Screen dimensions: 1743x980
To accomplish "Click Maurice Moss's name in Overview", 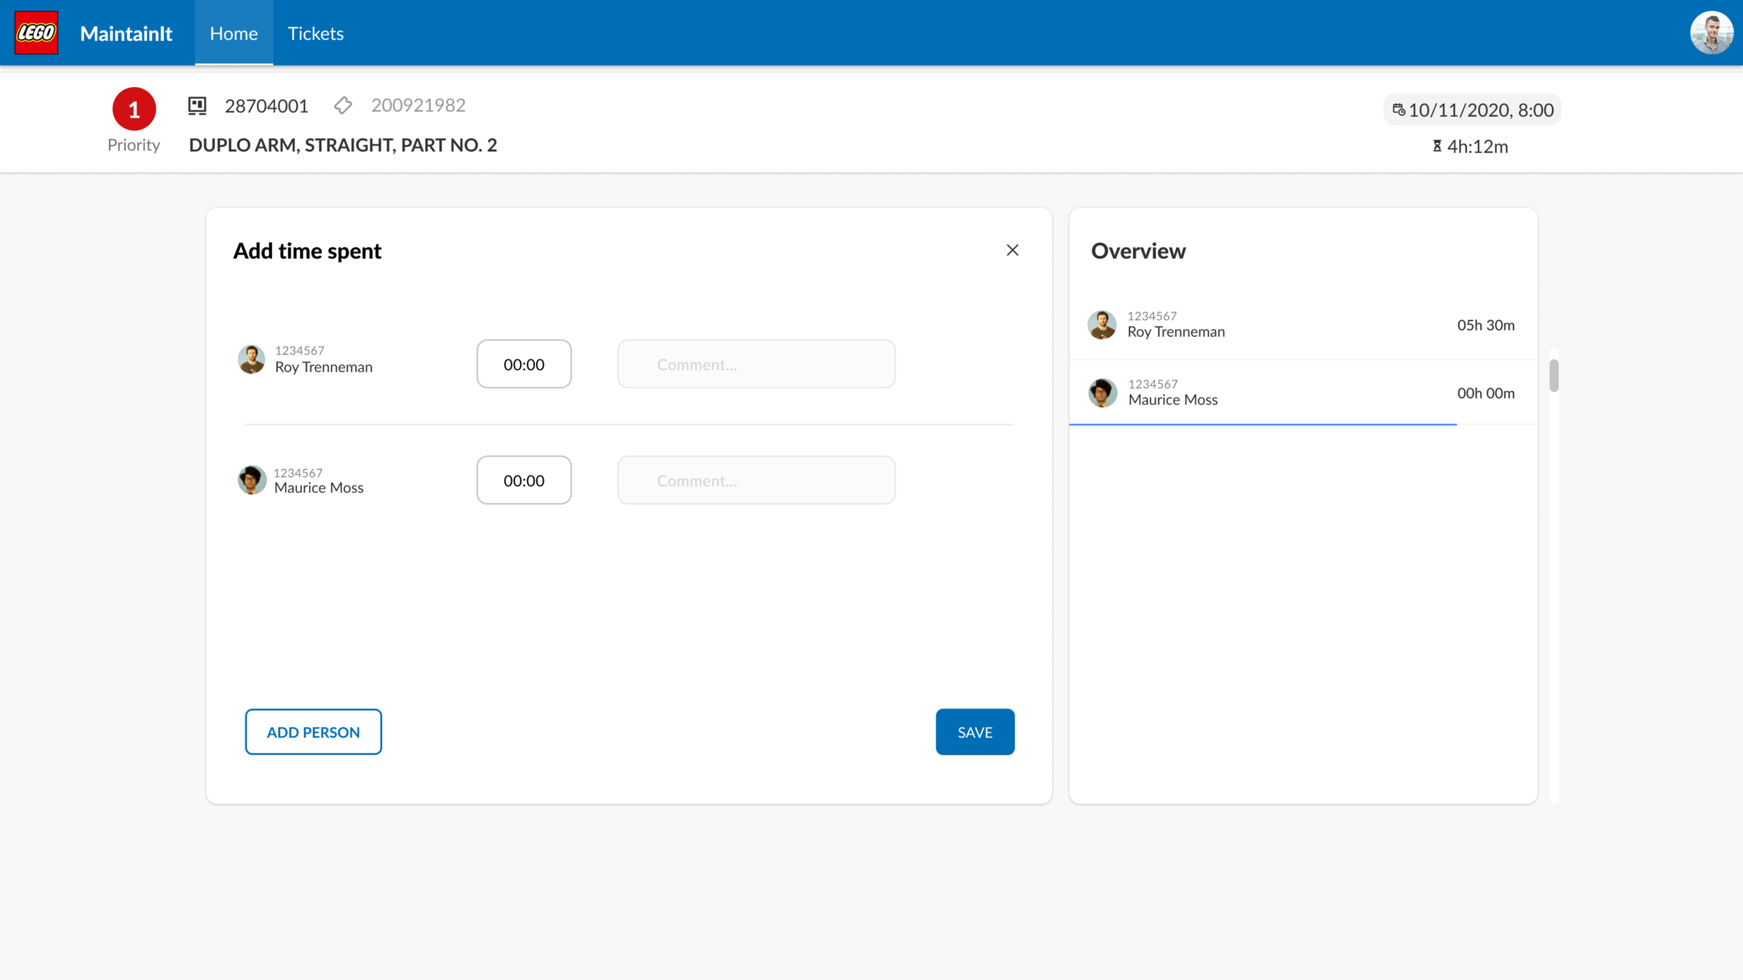I will coord(1173,399).
